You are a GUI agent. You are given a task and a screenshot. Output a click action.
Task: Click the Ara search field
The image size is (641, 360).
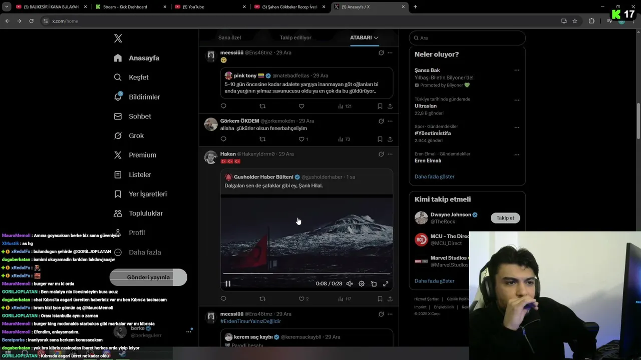click(x=467, y=38)
